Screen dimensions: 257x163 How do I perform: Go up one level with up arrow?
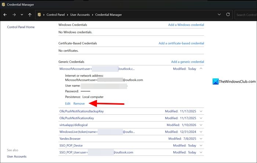pos(30,15)
